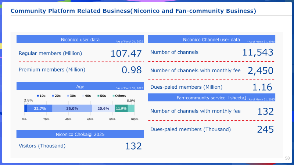Click the Others legend color square
Screen dimensions: 294x165
114,96
